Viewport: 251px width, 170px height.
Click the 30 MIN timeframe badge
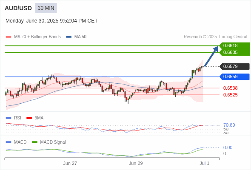(x=46, y=8)
